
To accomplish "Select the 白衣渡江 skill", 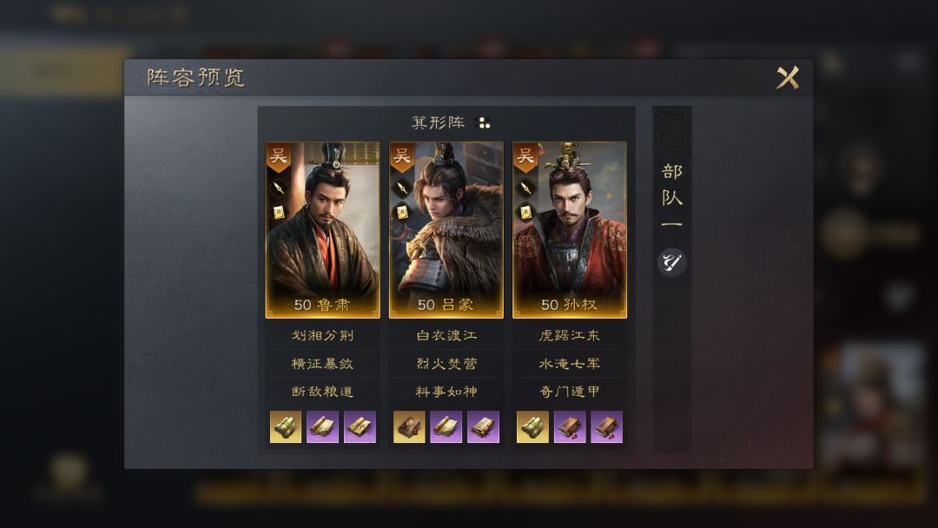I will coord(446,335).
